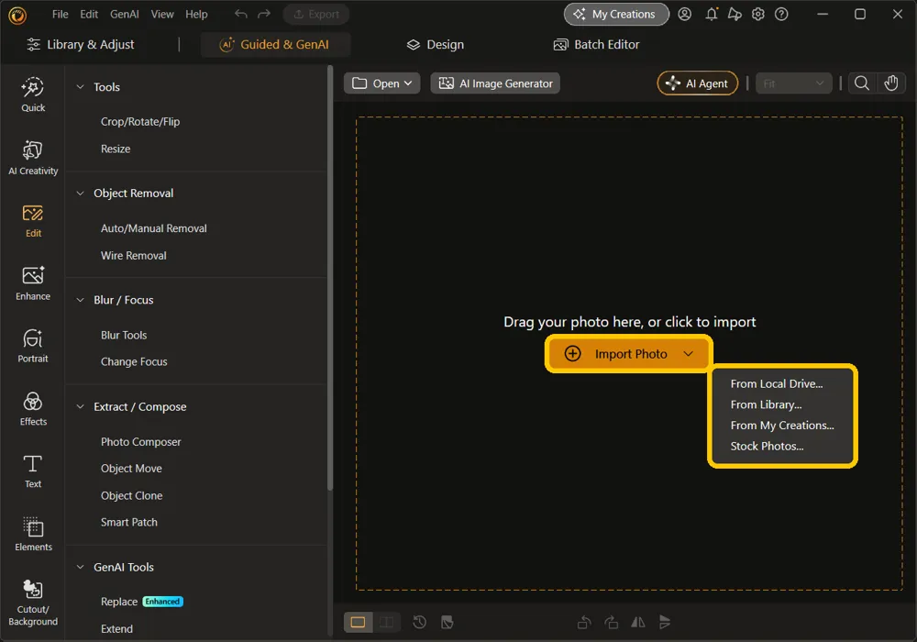This screenshot has width=917, height=642.
Task: Click the tools panel vertical scrollbar
Action: point(330,278)
